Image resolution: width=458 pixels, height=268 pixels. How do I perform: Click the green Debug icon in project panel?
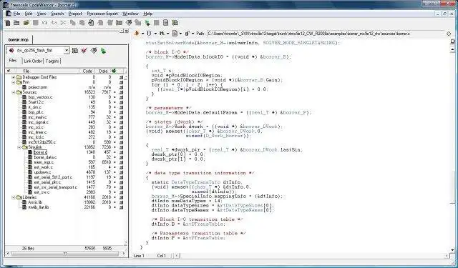tap(103, 51)
